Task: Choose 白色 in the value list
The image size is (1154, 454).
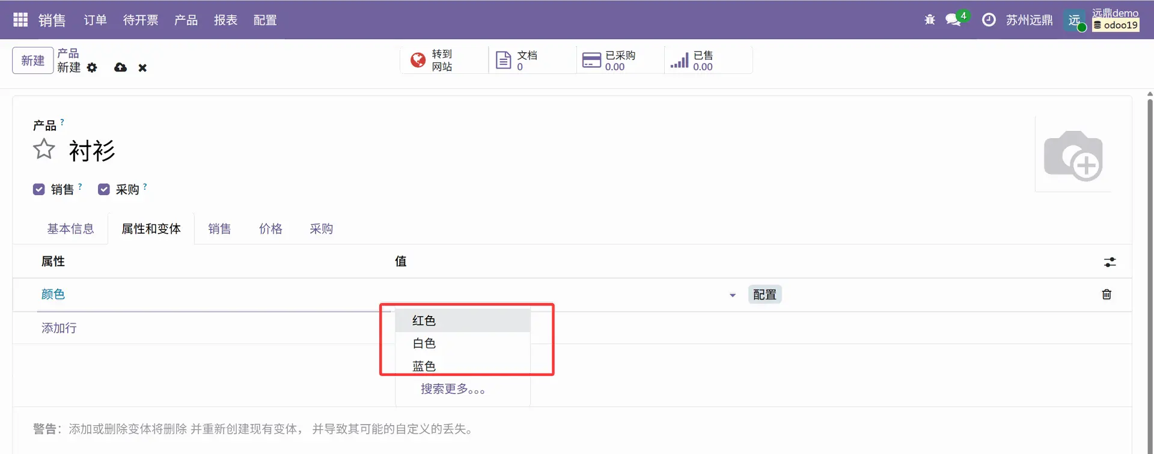Action: (x=424, y=344)
